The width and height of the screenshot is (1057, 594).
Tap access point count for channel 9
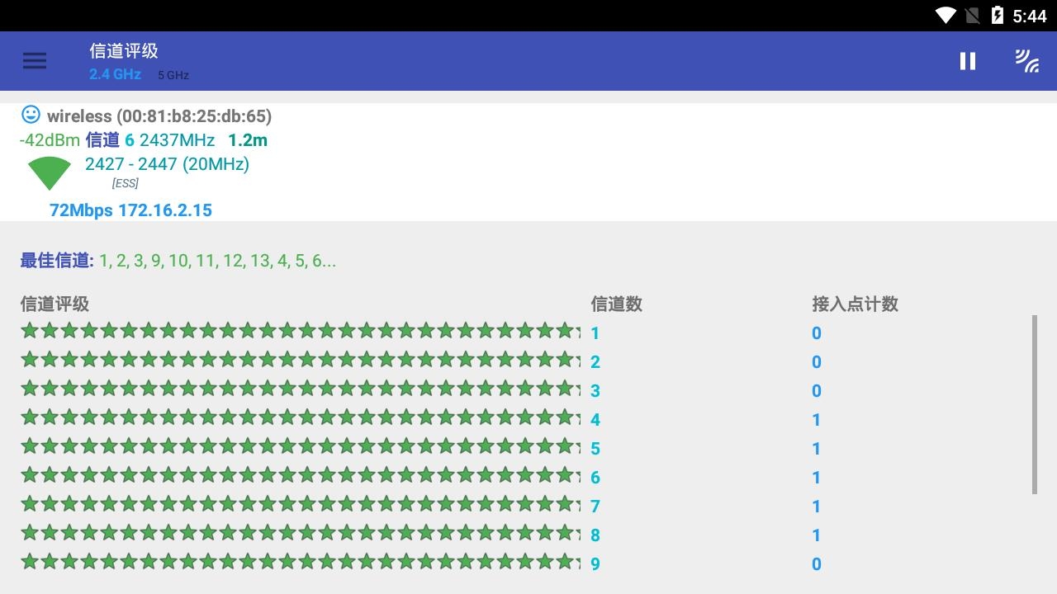click(x=817, y=564)
